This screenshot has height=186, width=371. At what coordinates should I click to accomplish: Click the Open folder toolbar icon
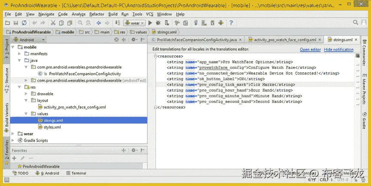tap(8, 23)
